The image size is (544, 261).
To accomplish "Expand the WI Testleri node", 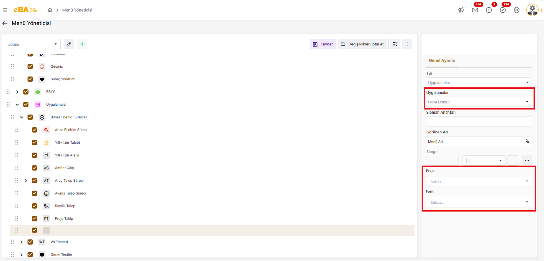I will pos(22,242).
